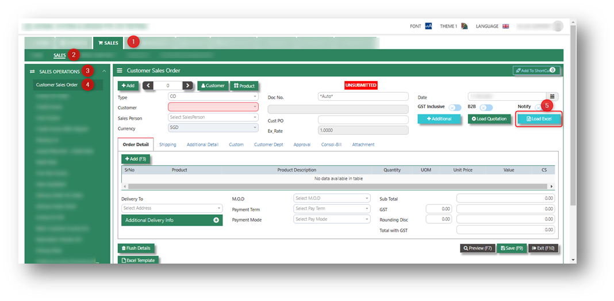
Task: Click the Quantity column header
Action: [392, 170]
